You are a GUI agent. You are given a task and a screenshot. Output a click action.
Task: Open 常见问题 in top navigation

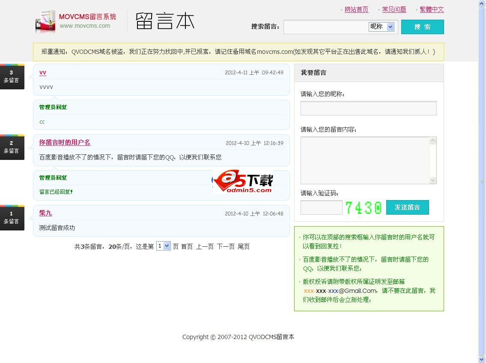(x=394, y=9)
